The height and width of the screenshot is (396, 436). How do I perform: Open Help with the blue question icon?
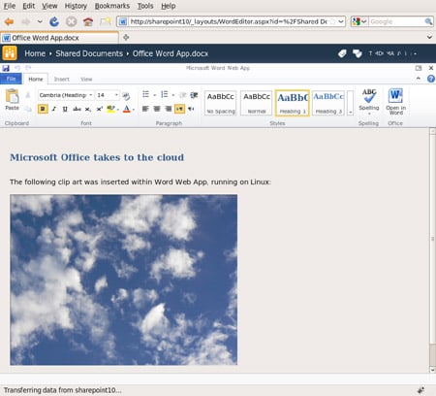[431, 79]
